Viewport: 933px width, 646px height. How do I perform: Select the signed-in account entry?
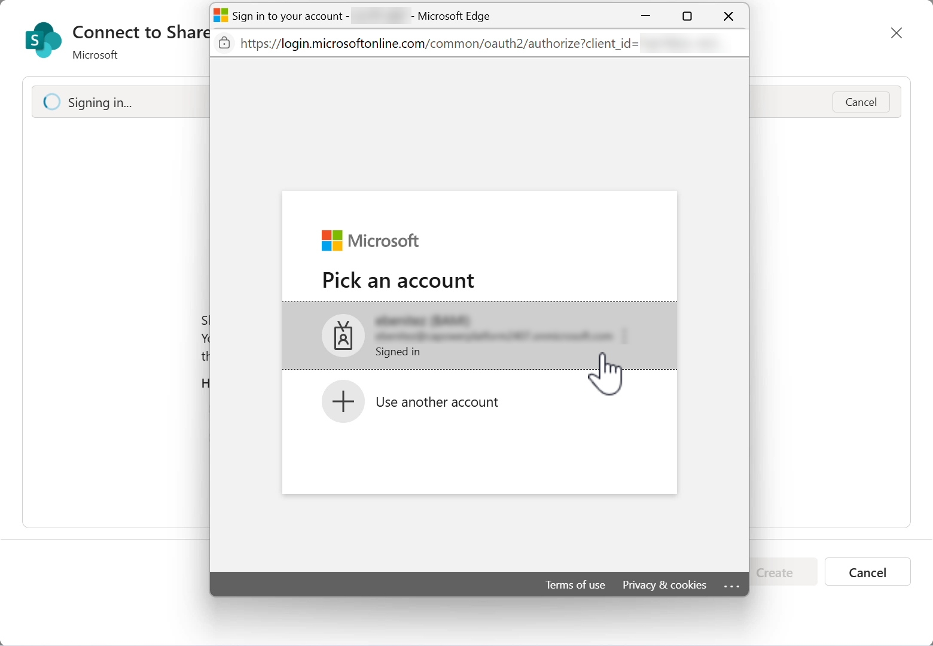[x=478, y=336]
